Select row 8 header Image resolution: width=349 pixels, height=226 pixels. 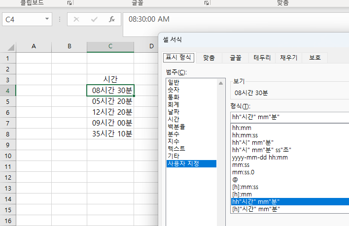[8, 134]
